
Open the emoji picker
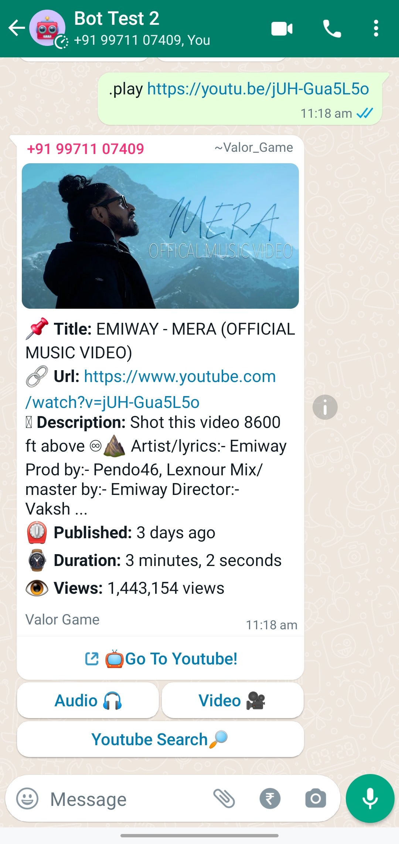27,798
